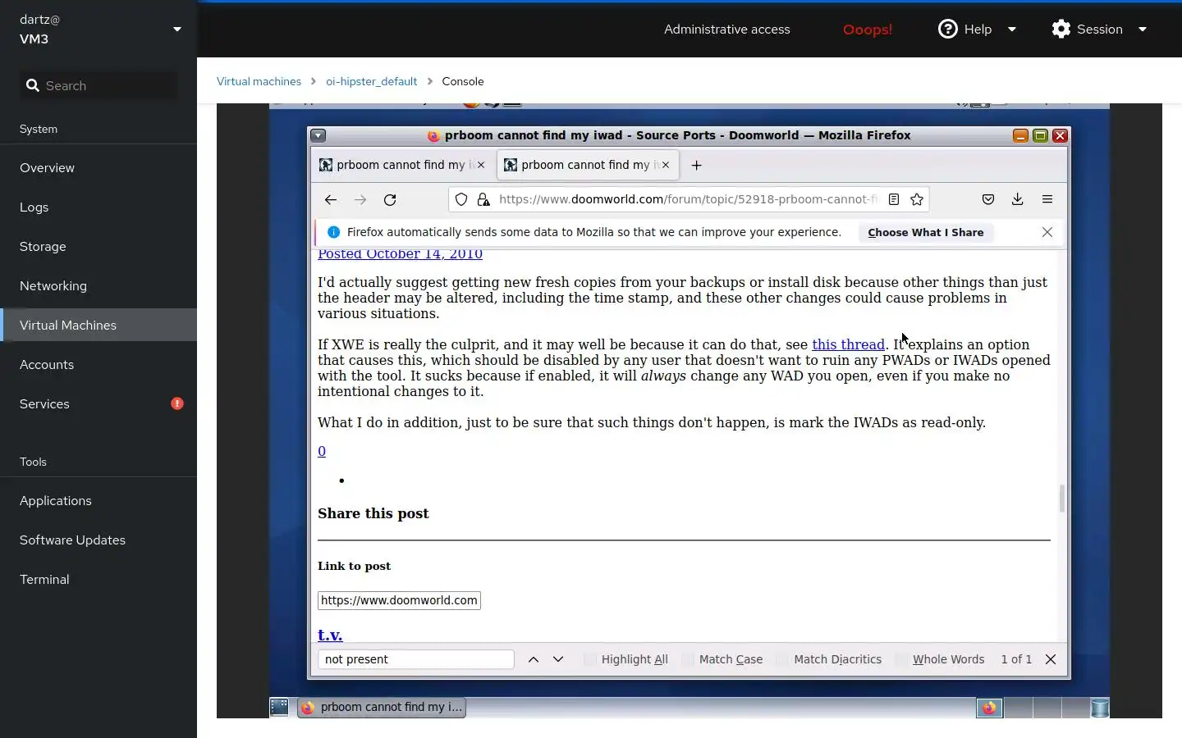Enable the Match Case checkbox
Viewport: 1182px width, 738px height.
tap(688, 659)
